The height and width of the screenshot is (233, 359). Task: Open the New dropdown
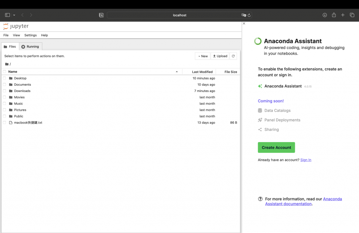(203, 56)
